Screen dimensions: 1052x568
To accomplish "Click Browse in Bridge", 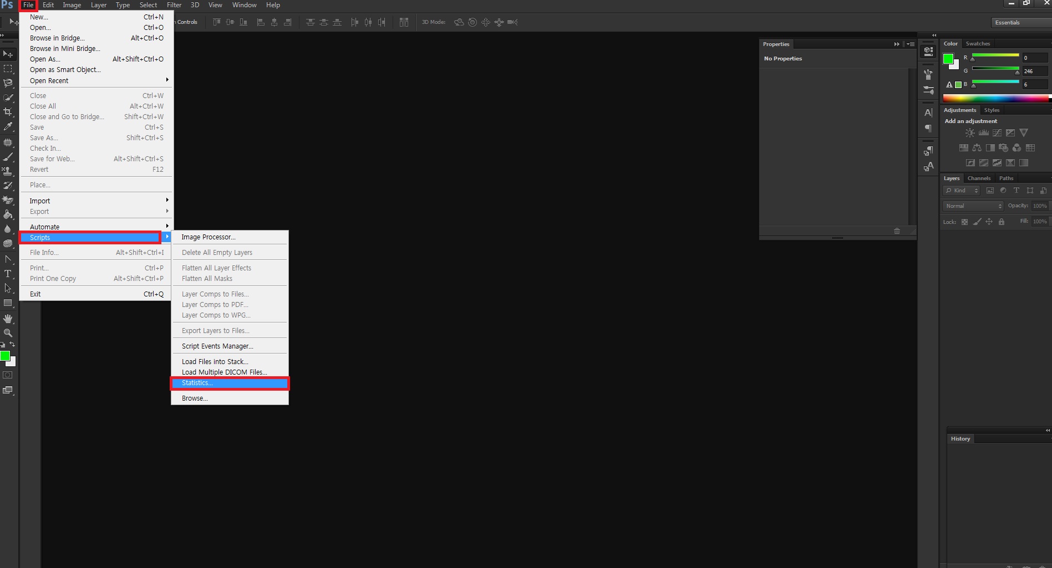I will pos(96,38).
